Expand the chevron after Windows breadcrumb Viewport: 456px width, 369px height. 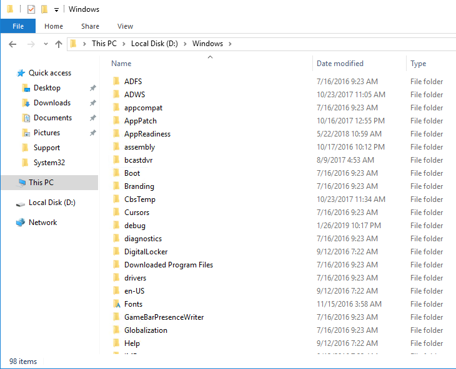[230, 44]
